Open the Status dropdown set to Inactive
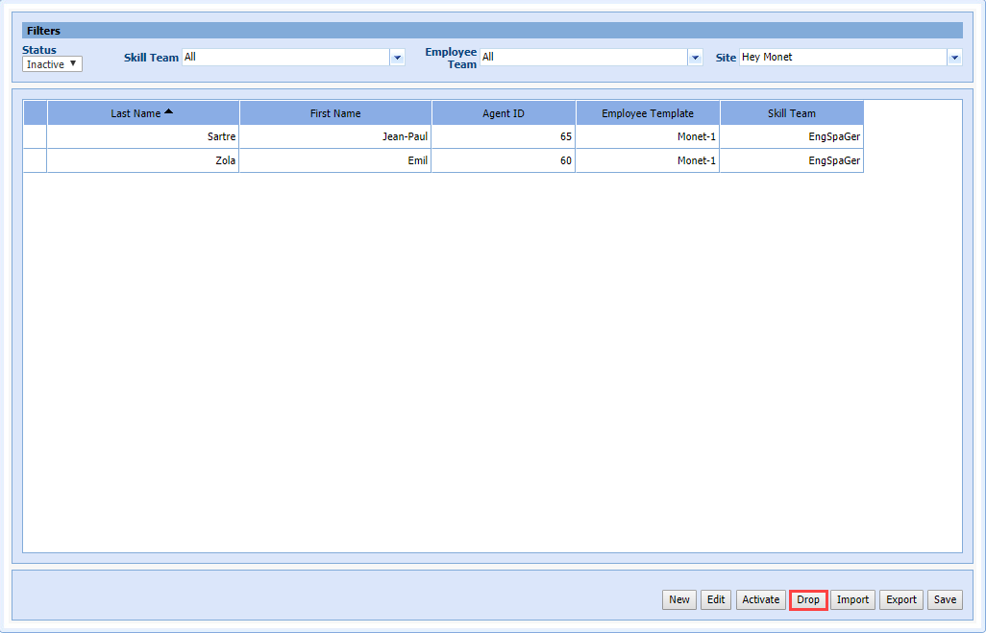Viewport: 986px width, 633px height. (53, 64)
